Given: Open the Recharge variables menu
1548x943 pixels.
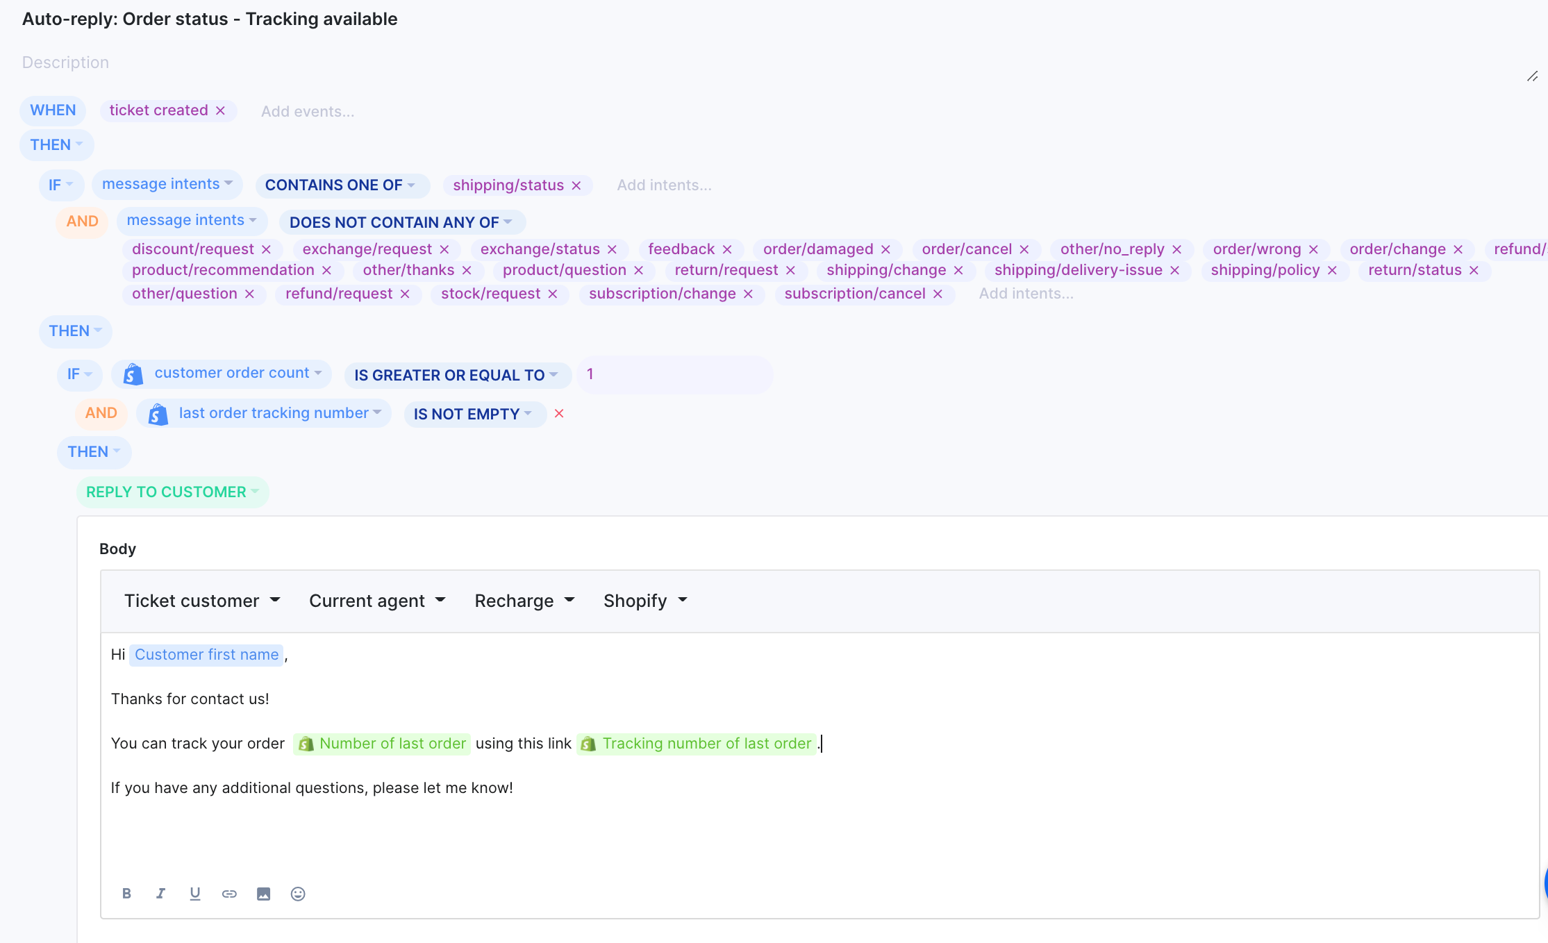Looking at the screenshot, I should tap(524, 601).
